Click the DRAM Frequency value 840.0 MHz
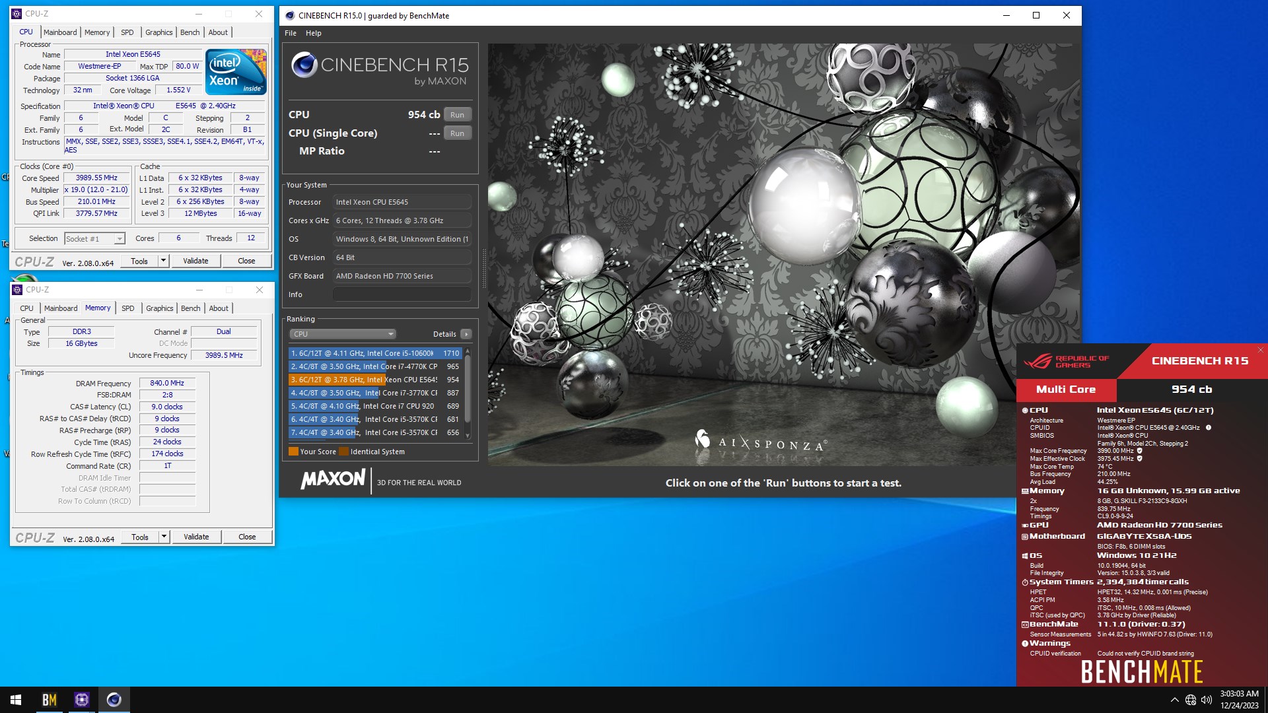This screenshot has width=1268, height=713. click(x=167, y=383)
